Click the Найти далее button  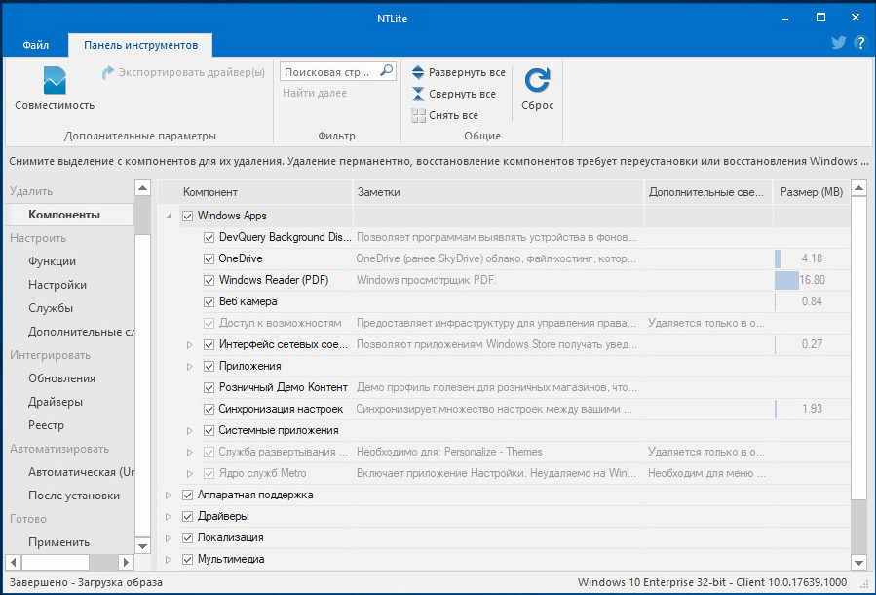click(x=315, y=93)
